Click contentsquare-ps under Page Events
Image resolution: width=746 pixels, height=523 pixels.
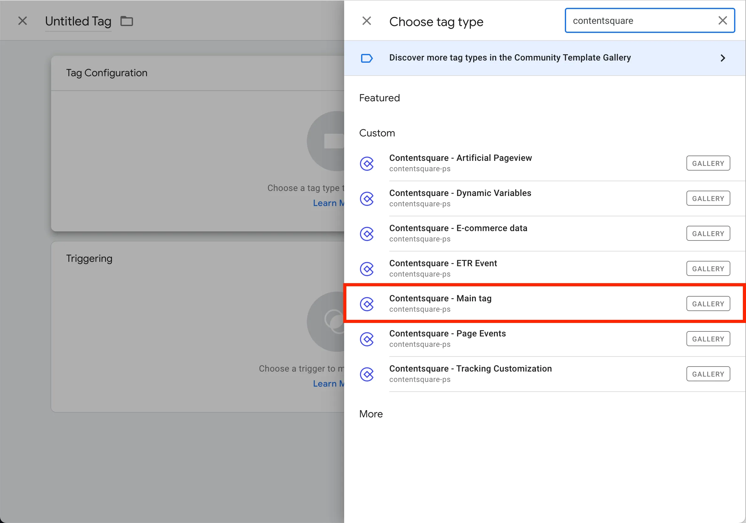click(420, 344)
